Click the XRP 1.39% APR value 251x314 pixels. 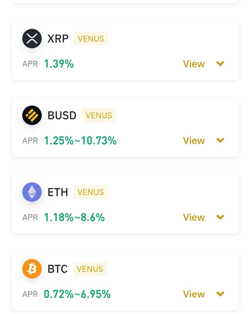point(59,64)
